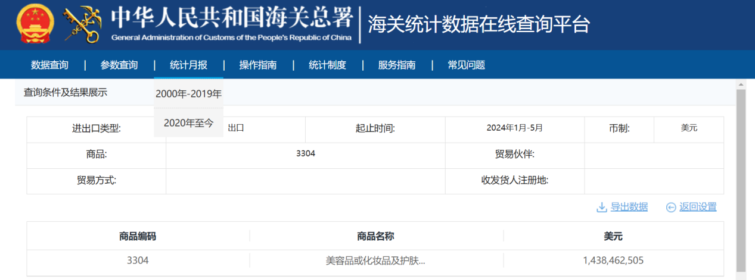Click the 商品编码 column header
Viewport: 755px width, 280px height.
pyautogui.click(x=138, y=236)
